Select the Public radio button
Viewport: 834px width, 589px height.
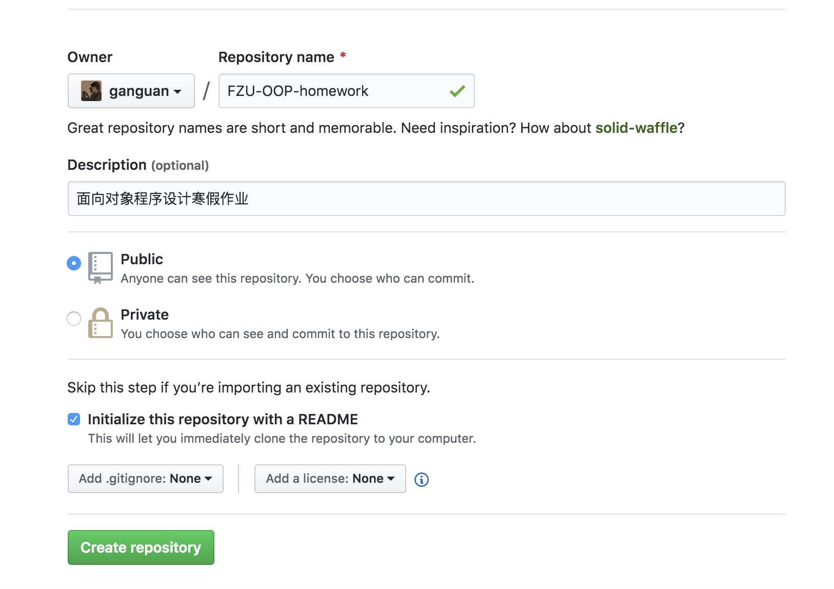[x=74, y=263]
